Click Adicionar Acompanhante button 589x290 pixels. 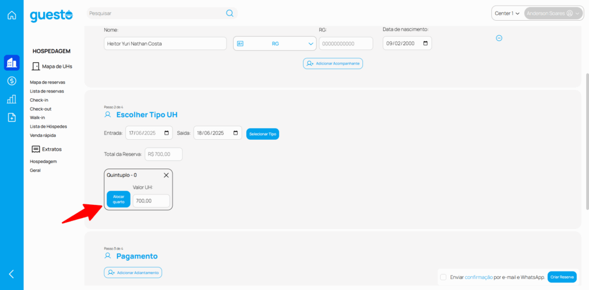coord(333,63)
